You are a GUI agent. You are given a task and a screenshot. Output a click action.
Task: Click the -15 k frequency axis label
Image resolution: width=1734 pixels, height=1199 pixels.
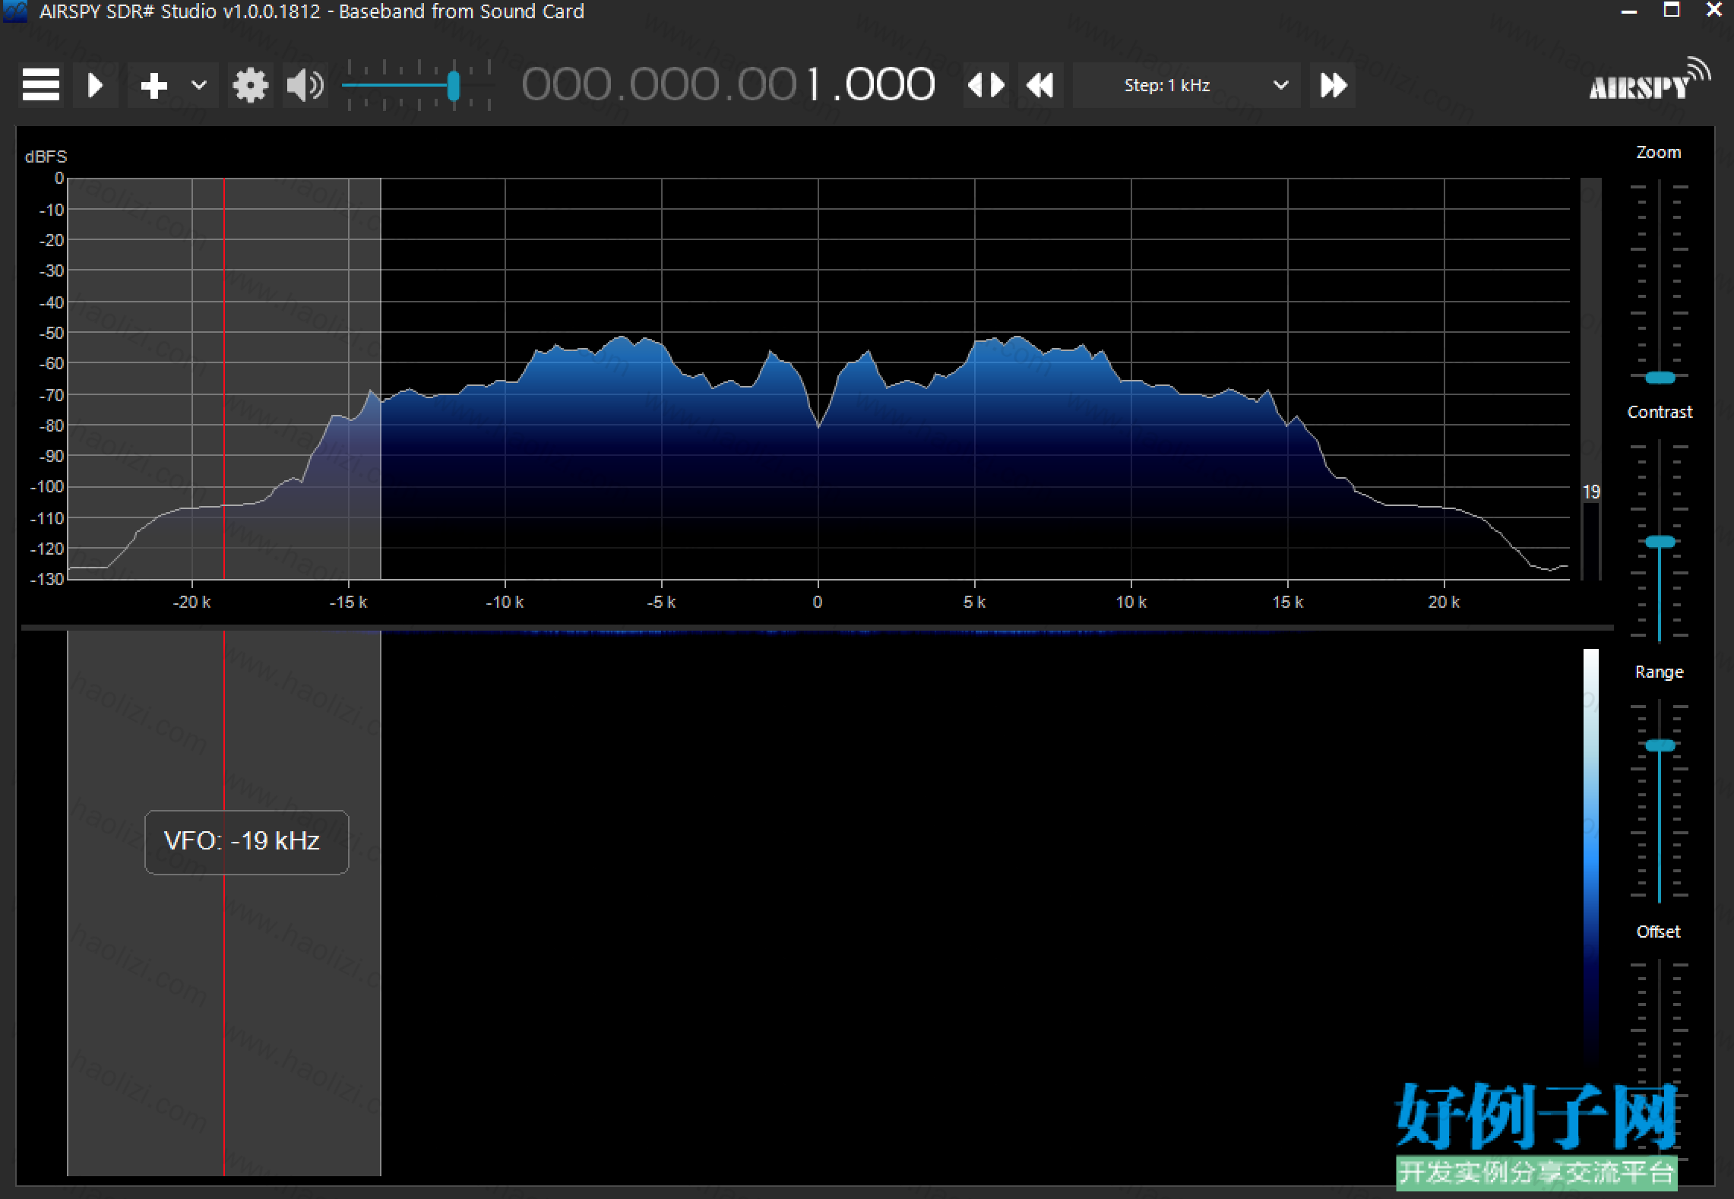348,603
